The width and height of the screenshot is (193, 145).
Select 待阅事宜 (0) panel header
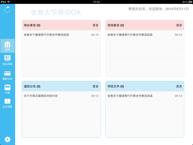tap(145, 25)
